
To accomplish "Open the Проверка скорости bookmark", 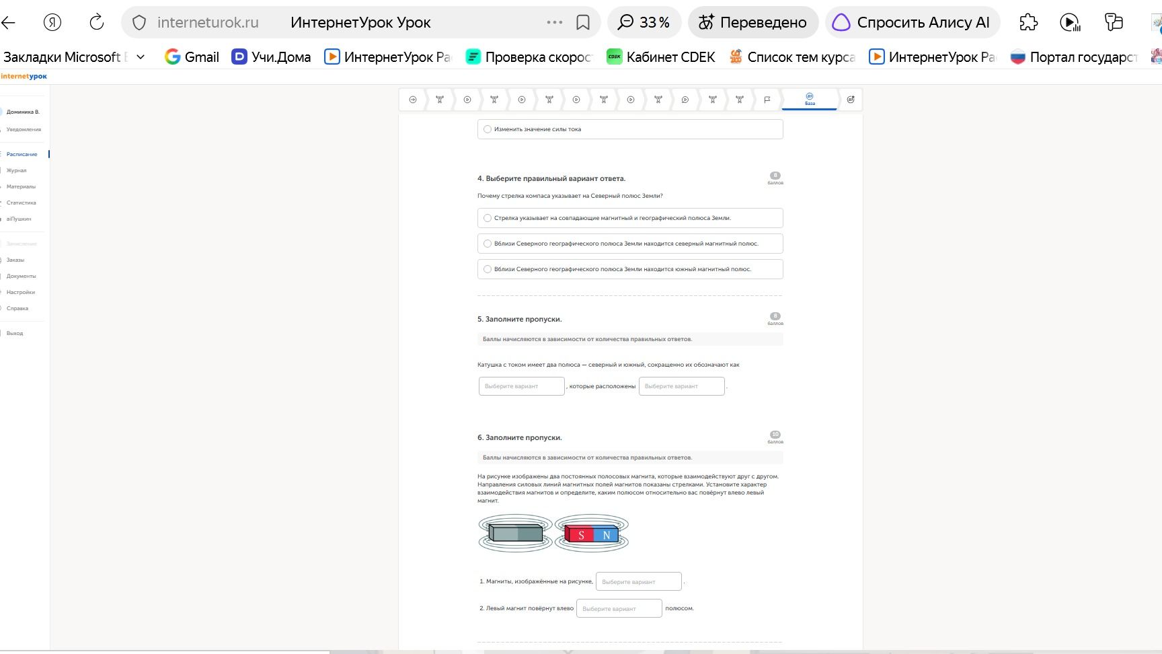I will click(x=529, y=57).
